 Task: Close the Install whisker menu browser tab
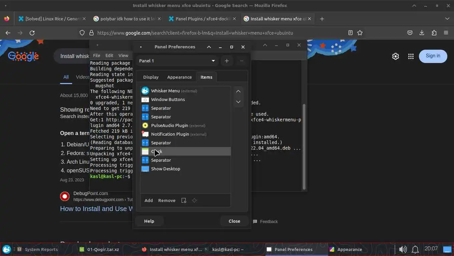309,19
